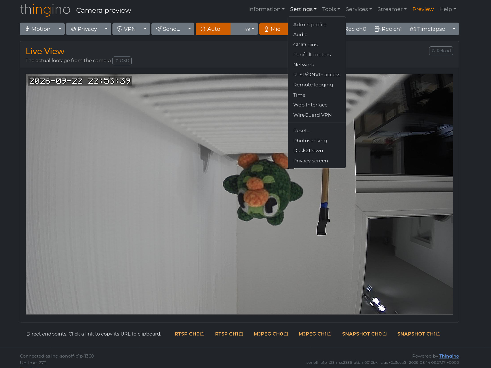Copy the RTSP CH1 endpoint URL
This screenshot has height=368, width=491.
[x=229, y=334]
